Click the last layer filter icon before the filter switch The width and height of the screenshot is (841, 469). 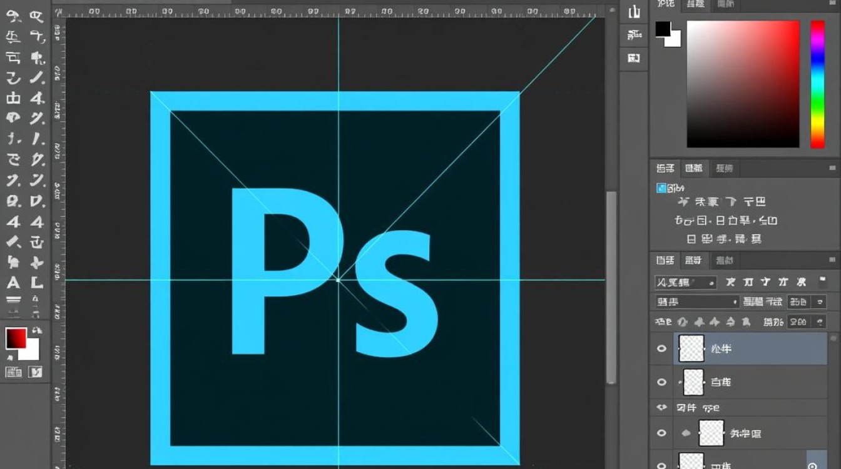click(802, 282)
